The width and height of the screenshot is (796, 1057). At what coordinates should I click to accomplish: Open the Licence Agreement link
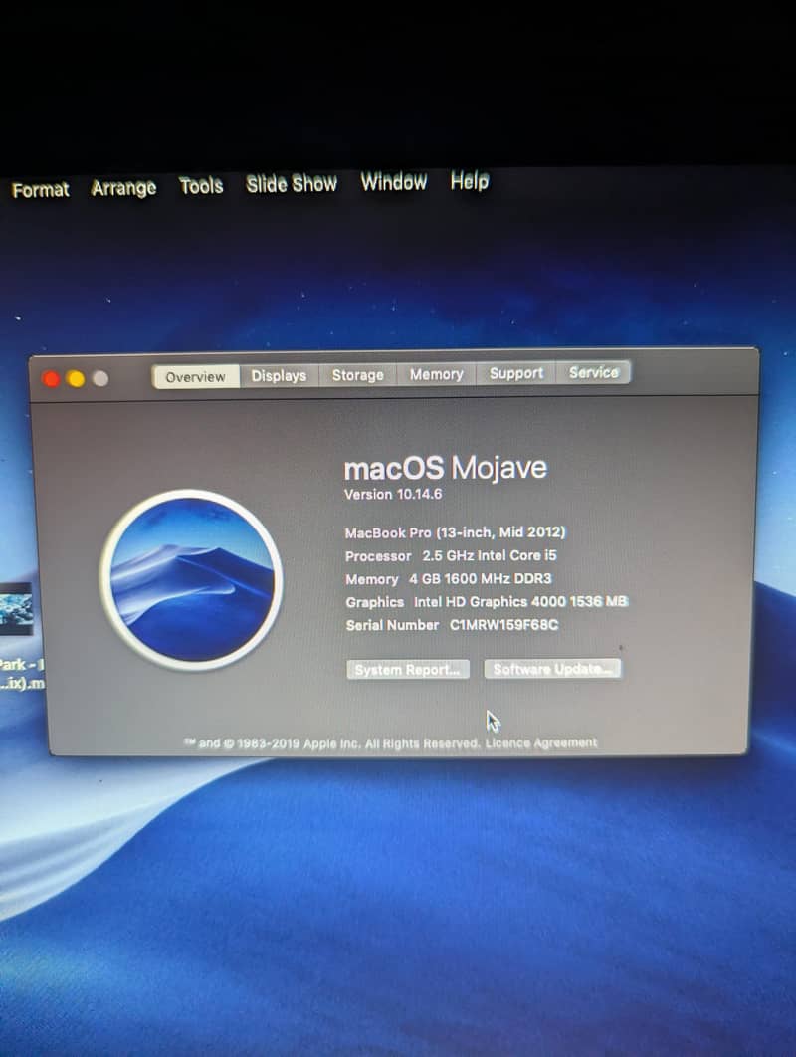[x=540, y=742]
